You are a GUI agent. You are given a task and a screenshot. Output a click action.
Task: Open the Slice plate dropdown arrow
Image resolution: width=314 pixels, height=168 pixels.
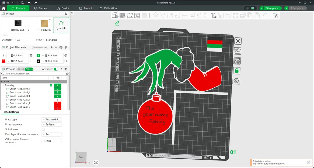click(261, 8)
